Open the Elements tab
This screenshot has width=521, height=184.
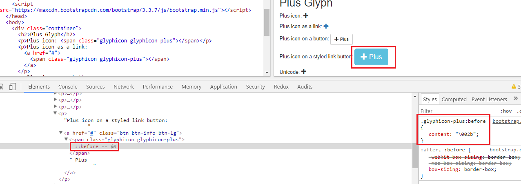(x=39, y=86)
